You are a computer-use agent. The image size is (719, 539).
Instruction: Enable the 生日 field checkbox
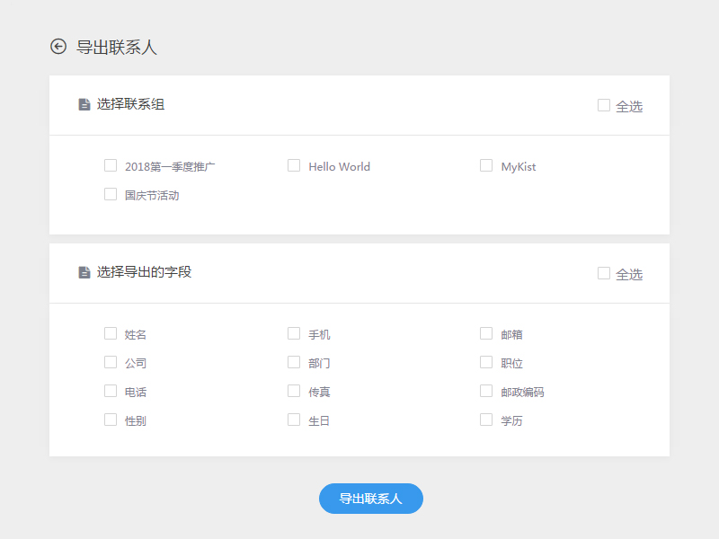(294, 420)
